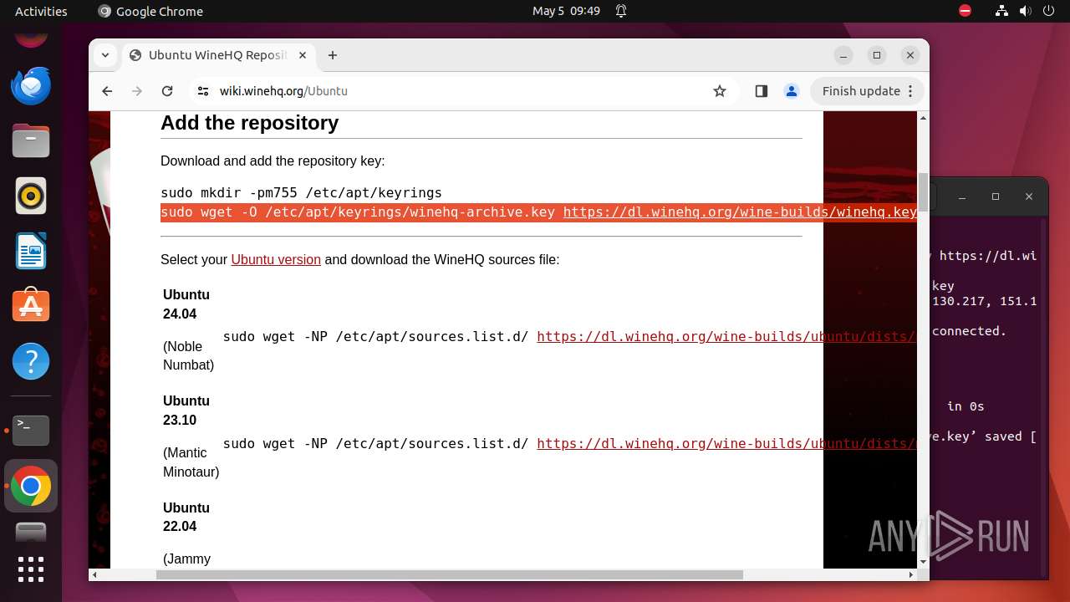Viewport: 1070px width, 602px height.
Task: Open the volume icon in top bar
Action: click(1025, 11)
